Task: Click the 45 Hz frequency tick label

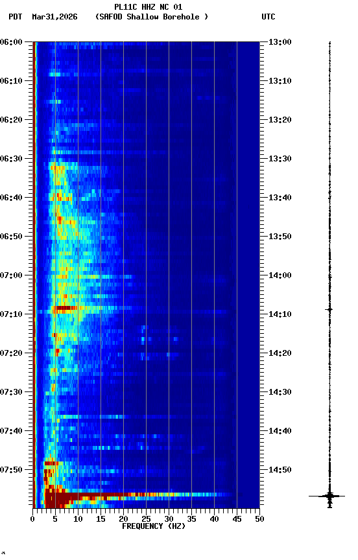Action: [237, 519]
